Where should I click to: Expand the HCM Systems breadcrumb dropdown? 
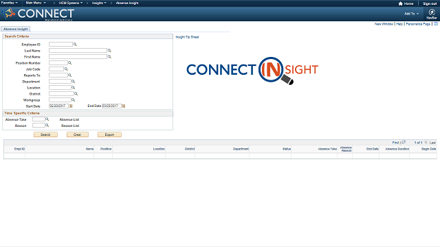[71, 3]
